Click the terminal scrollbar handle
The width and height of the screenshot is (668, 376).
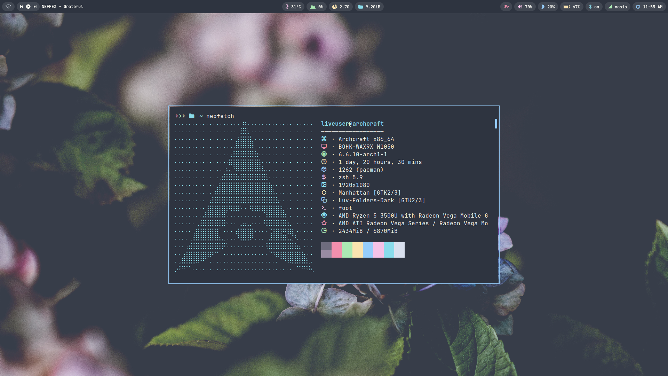[496, 124]
